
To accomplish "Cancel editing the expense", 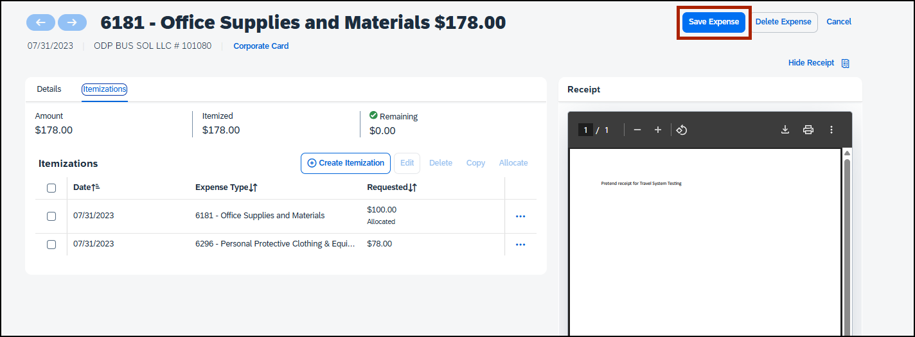I will [839, 22].
